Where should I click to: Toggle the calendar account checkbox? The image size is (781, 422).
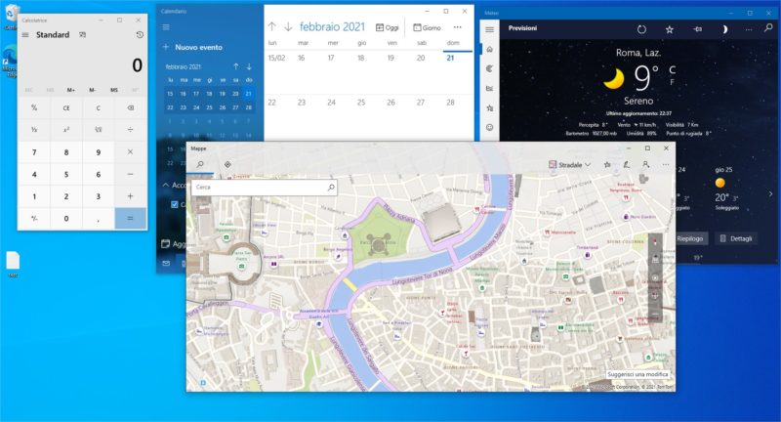click(x=175, y=204)
